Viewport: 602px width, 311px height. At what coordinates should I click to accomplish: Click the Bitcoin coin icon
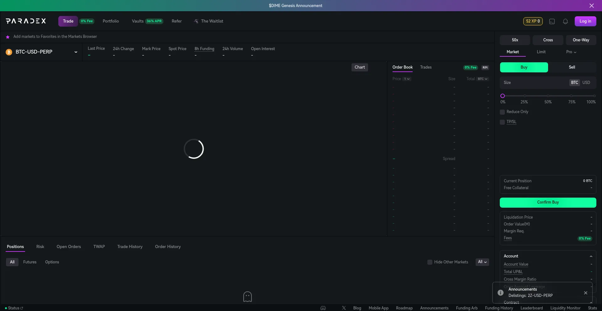tap(9, 52)
